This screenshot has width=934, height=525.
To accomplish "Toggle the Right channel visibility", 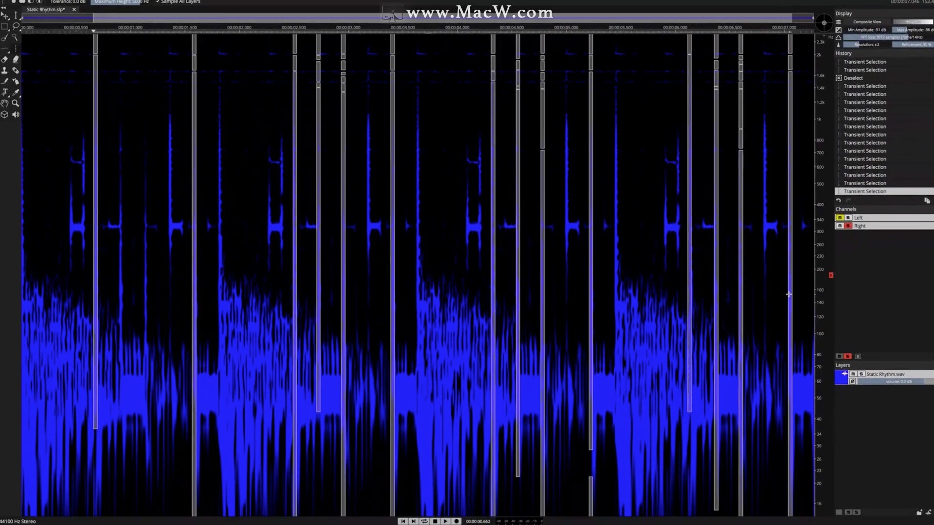I will point(839,226).
